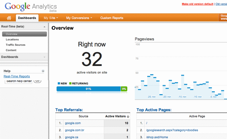Select Content in the sidebar
Viewport: 227px width, 139px height.
pos(11,50)
